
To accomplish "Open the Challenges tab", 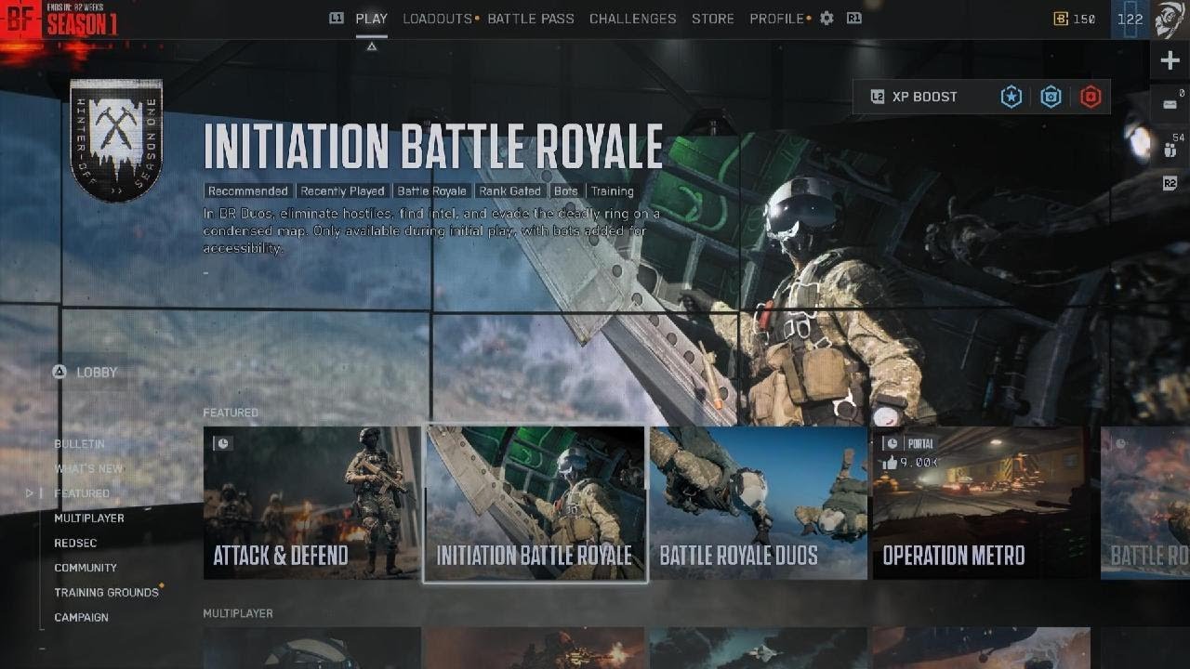I will pyautogui.click(x=633, y=19).
